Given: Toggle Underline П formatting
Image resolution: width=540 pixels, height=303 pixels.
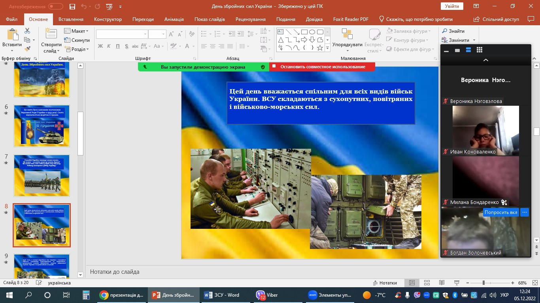Looking at the screenshot, I should [118, 46].
